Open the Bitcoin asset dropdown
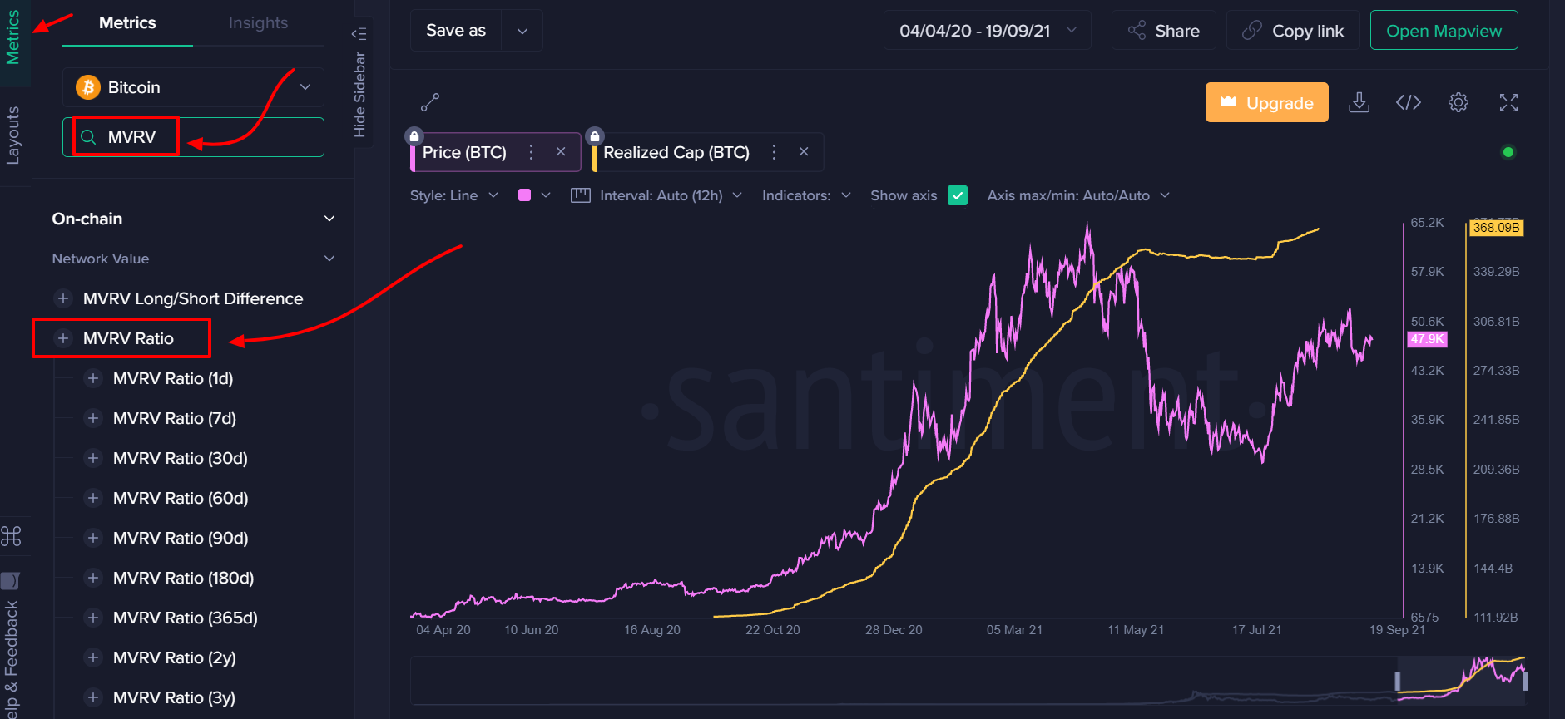Viewport: 1565px width, 719px height. [193, 87]
